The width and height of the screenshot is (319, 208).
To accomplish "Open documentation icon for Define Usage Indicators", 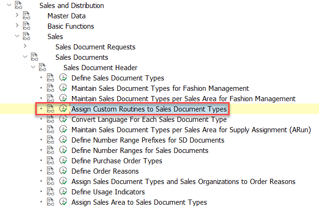I will click(50, 192).
